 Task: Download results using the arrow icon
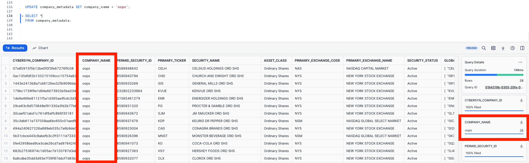pos(503,48)
